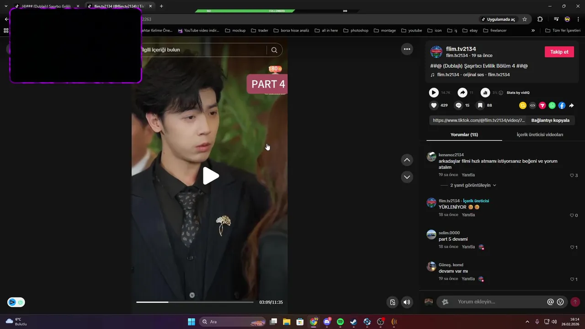Go to the next video with down arrow
This screenshot has height=329, width=585.
407,177
